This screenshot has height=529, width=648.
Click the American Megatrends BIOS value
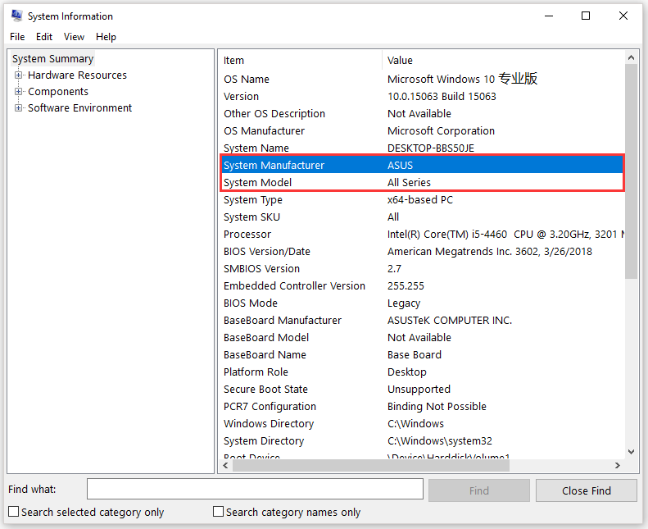coord(490,252)
